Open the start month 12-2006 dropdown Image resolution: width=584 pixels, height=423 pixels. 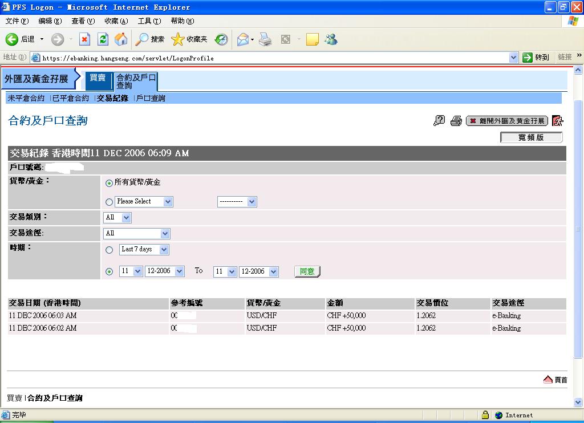tap(165, 271)
